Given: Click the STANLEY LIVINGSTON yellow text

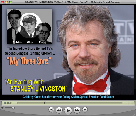Looking at the screenshot, I should pos(39,89).
